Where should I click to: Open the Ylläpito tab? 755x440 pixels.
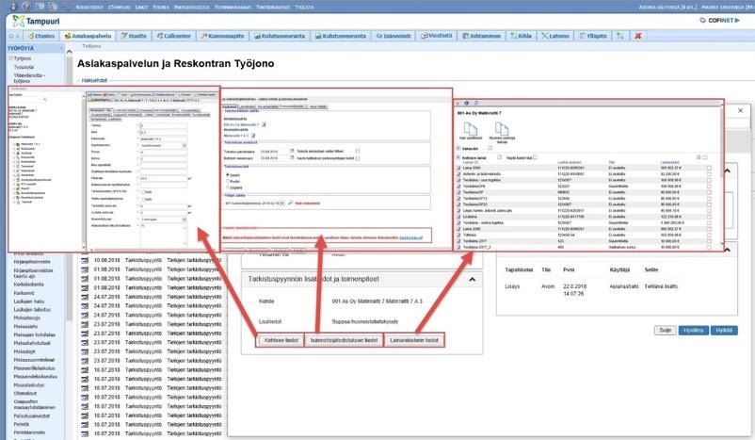pos(593,36)
